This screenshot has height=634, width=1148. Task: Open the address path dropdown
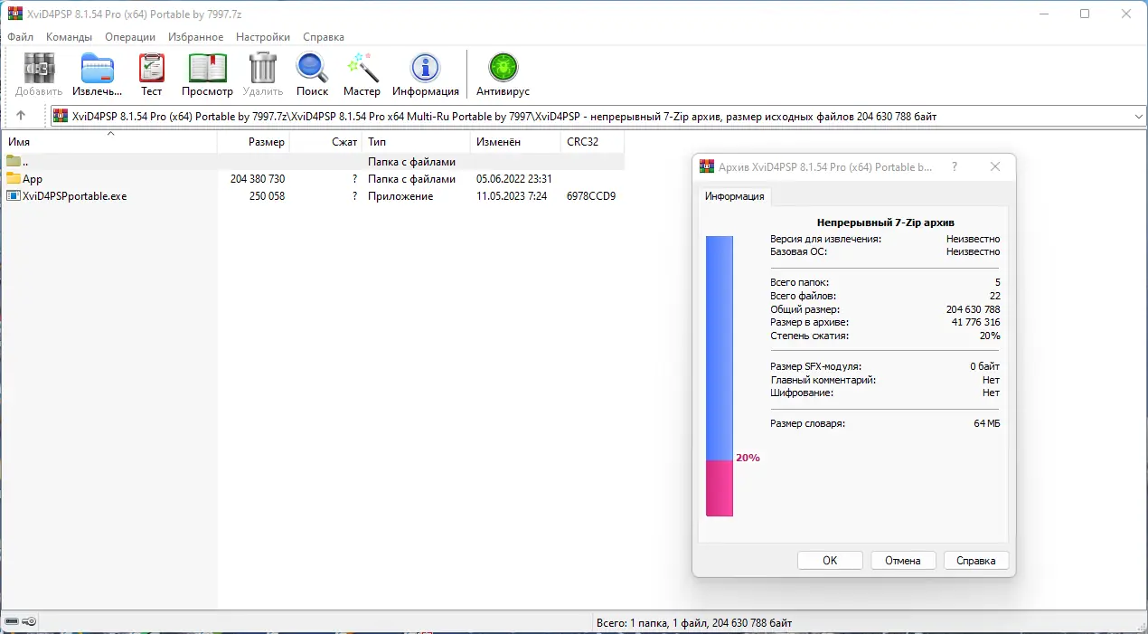coord(1137,116)
